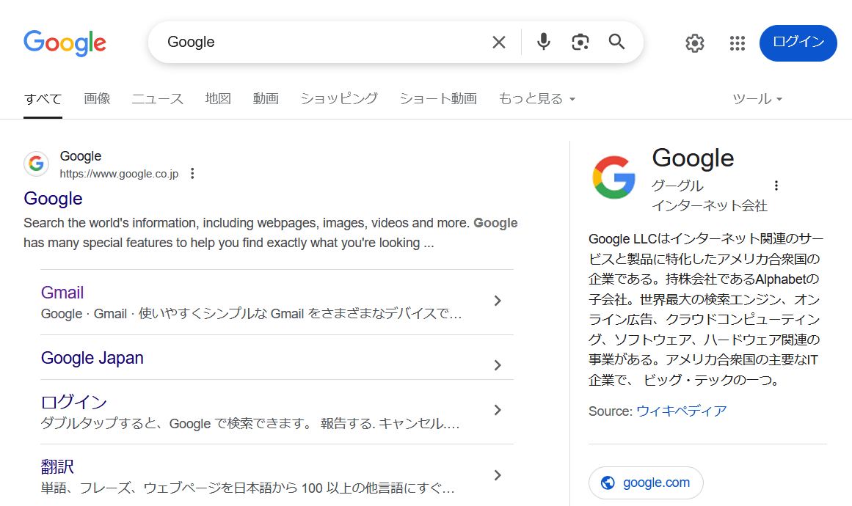Expand the Google Japan sitelink chevron
The height and width of the screenshot is (506, 852).
pos(497,365)
